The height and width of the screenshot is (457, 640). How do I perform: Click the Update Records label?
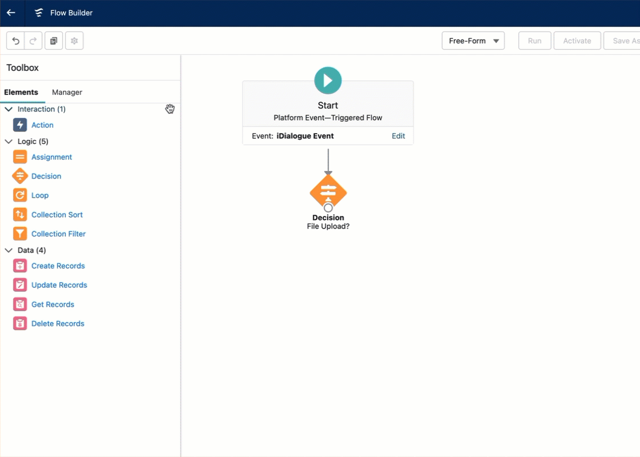(59, 285)
